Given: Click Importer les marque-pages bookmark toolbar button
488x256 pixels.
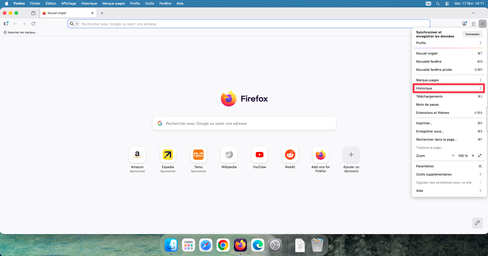Looking at the screenshot, I should tap(20, 32).
